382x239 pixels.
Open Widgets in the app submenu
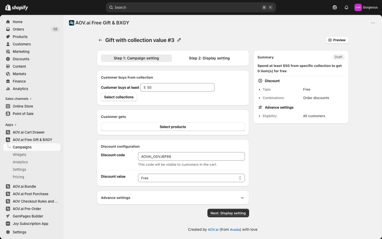pyautogui.click(x=19, y=155)
